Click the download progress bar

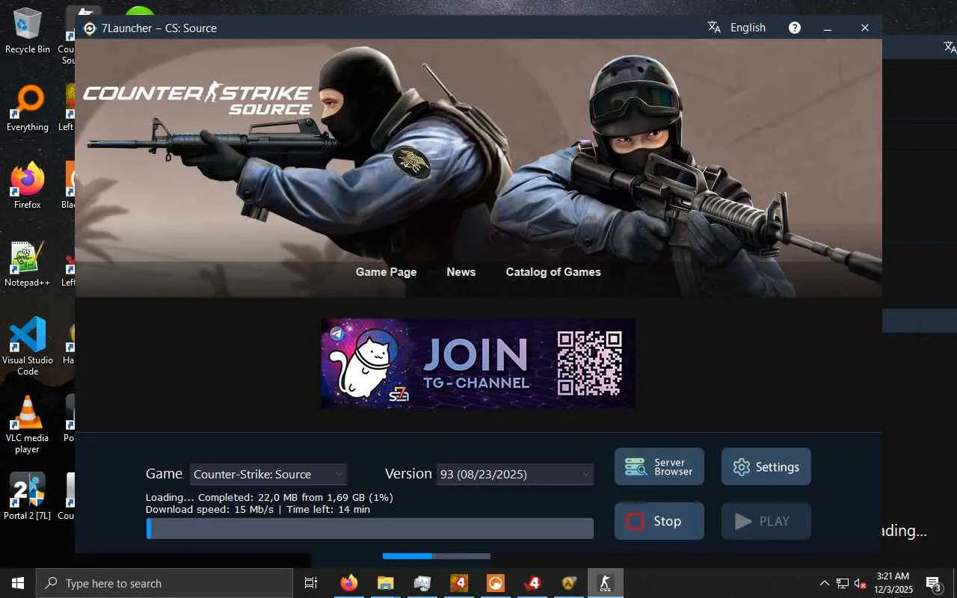coord(370,528)
